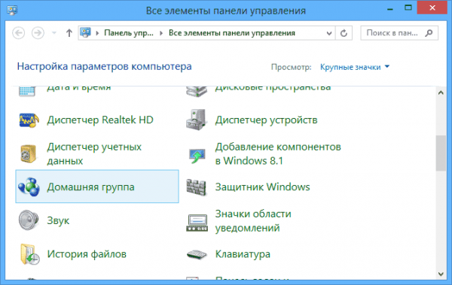Viewport: 452px width, 285px height.
Task: Expand chevron after Панель упр... breadcrumb
Action: pos(161,33)
